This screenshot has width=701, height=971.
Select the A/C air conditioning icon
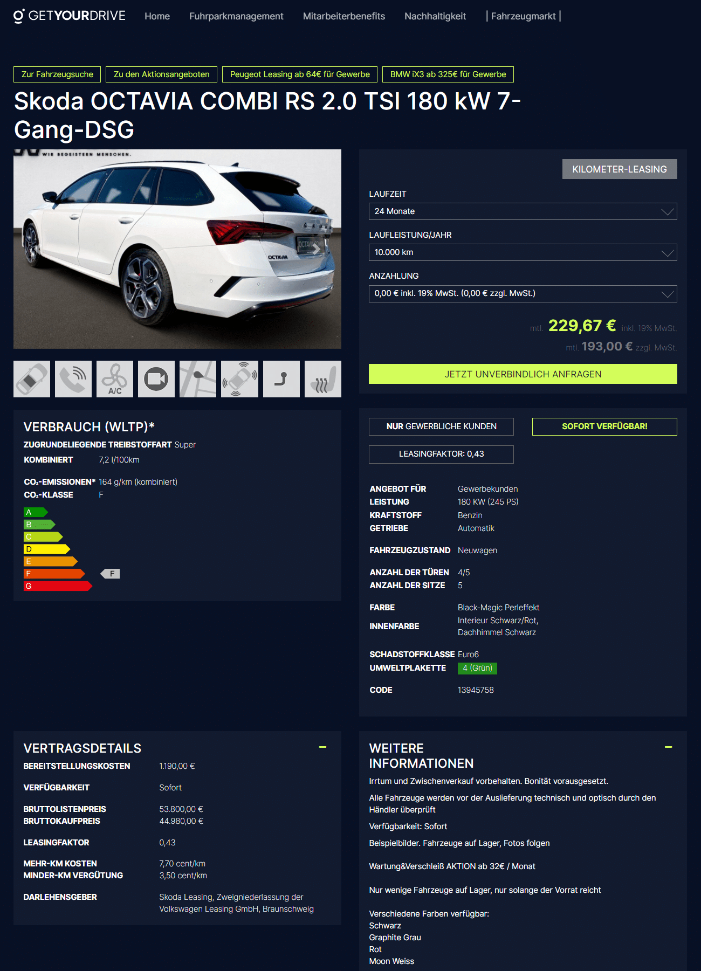(x=115, y=379)
